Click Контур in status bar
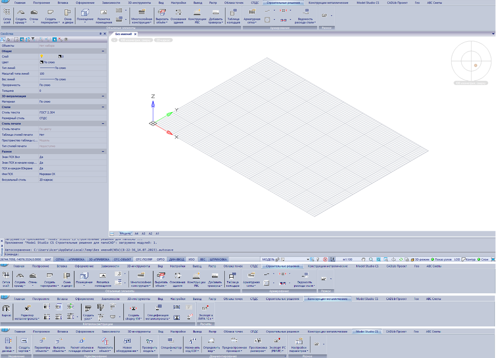 coord(469,259)
